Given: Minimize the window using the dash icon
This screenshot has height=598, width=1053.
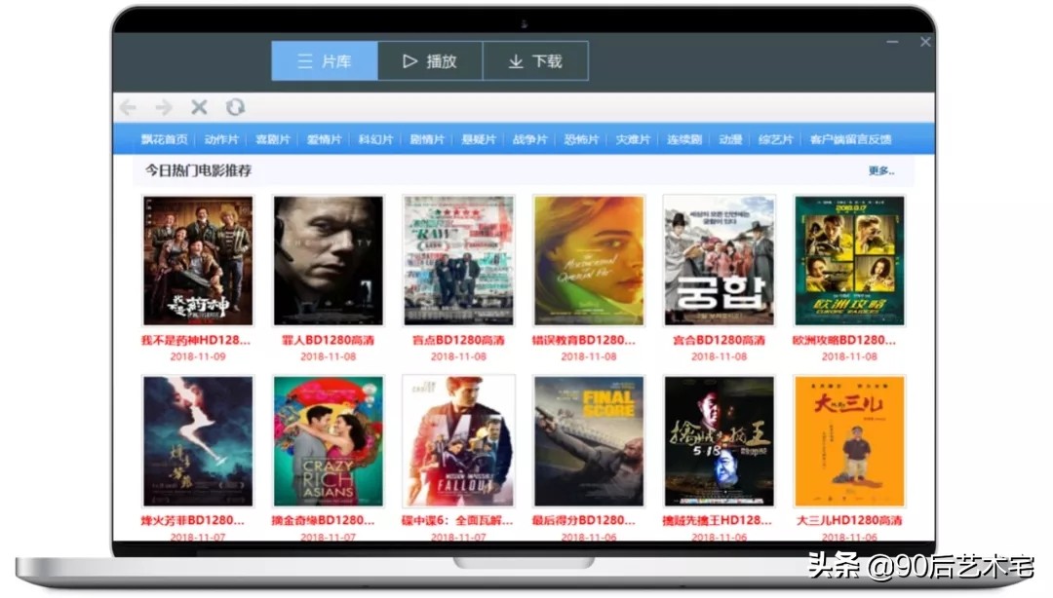Looking at the screenshot, I should [890, 42].
